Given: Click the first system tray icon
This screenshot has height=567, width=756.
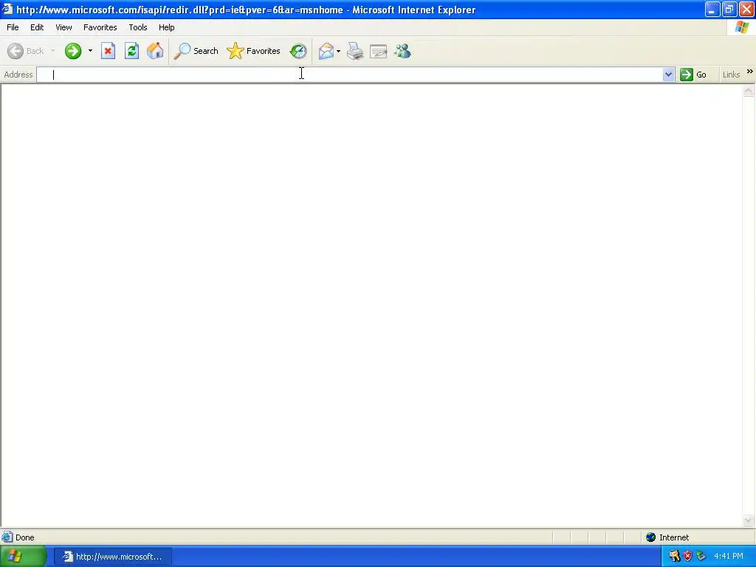Looking at the screenshot, I should click(x=675, y=557).
